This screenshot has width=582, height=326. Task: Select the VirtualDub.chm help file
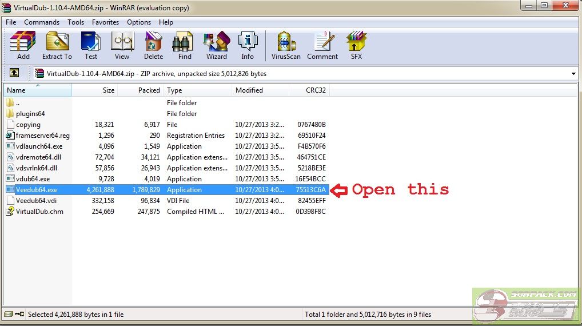pyautogui.click(x=39, y=212)
